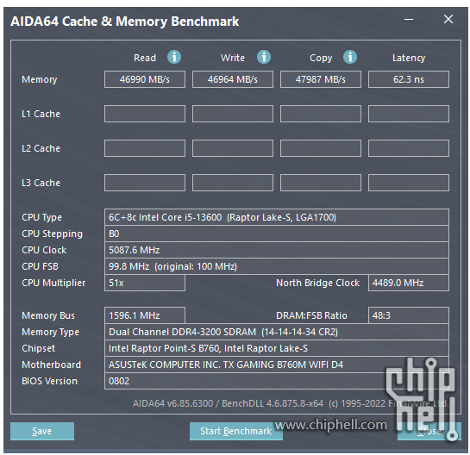Screen dimensions: 470x455
Task: Click the L3 Cache row label
Action: click(x=41, y=183)
